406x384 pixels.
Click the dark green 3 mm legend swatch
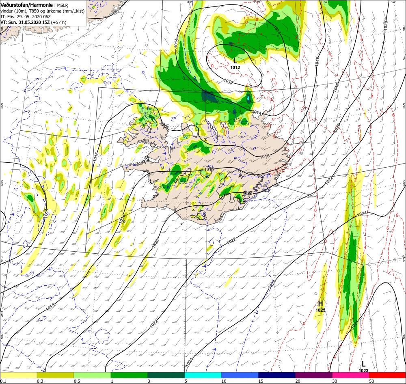pyautogui.click(x=166, y=375)
